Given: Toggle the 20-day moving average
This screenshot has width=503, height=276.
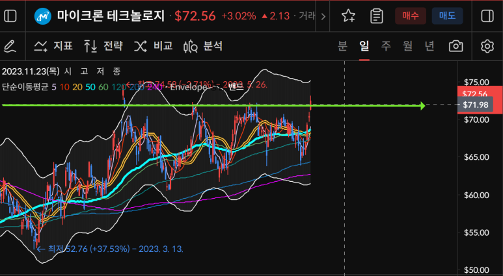Looking at the screenshot, I should [x=77, y=87].
